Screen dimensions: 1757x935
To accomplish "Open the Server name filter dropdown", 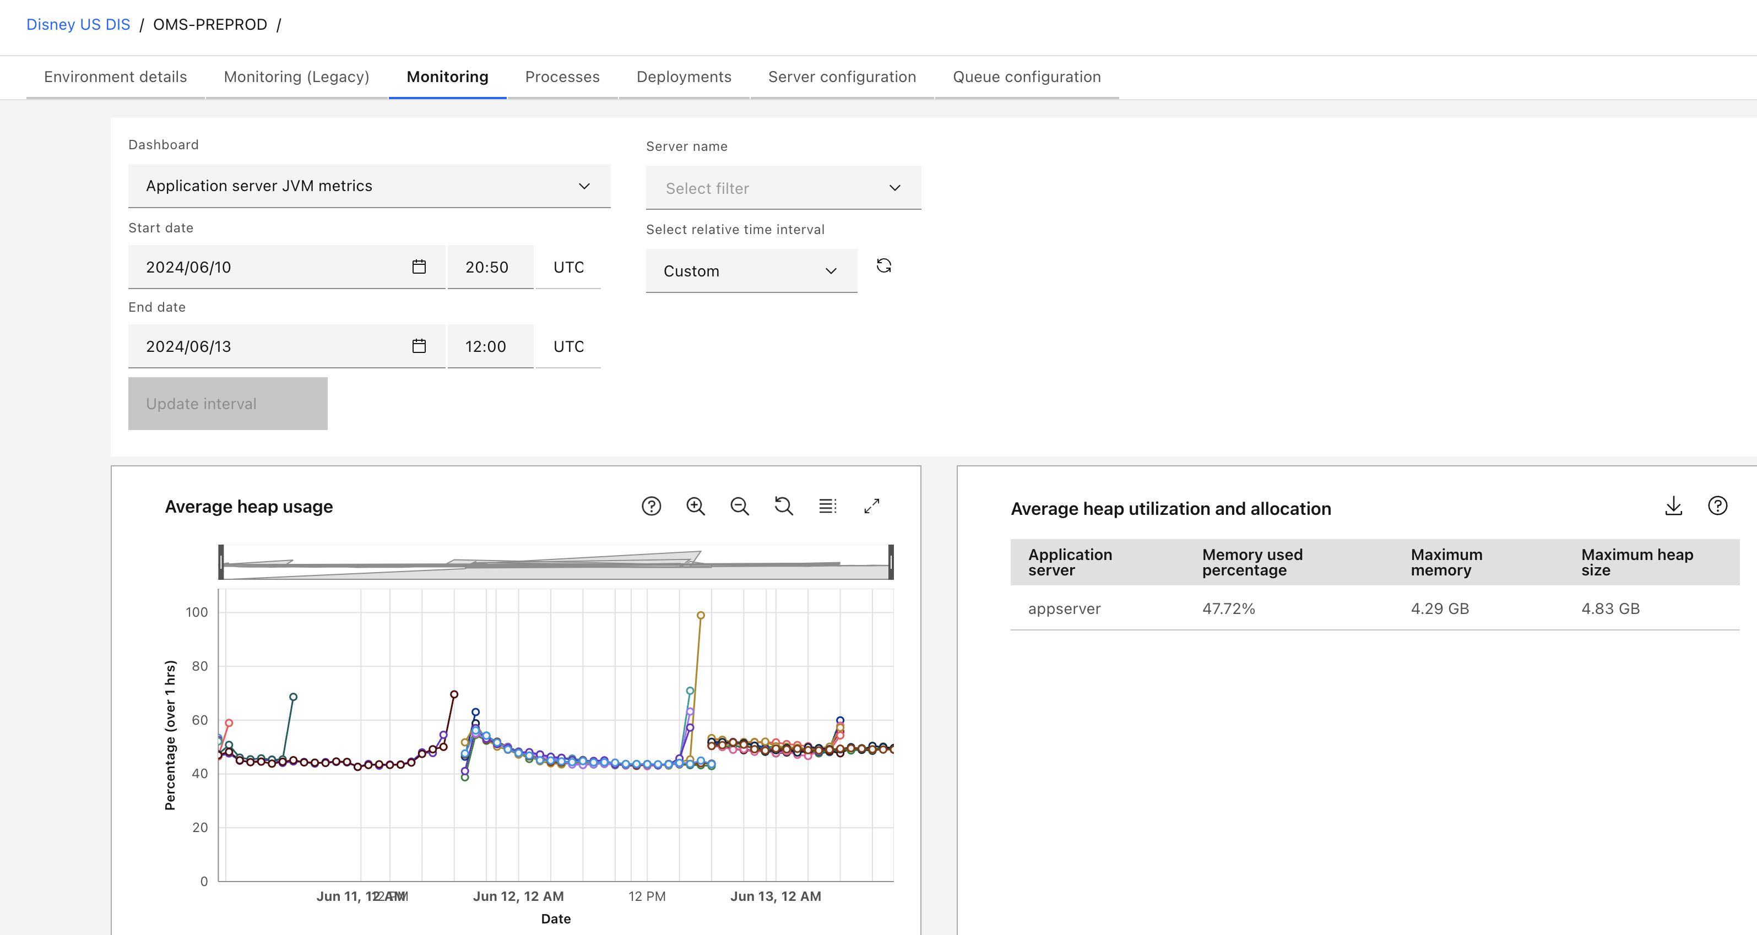I will 783,188.
